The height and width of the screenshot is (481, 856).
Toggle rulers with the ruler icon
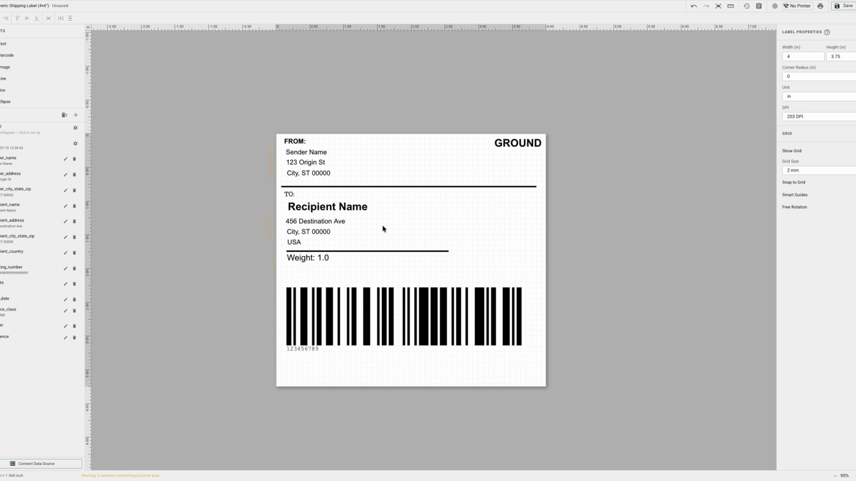coord(731,6)
